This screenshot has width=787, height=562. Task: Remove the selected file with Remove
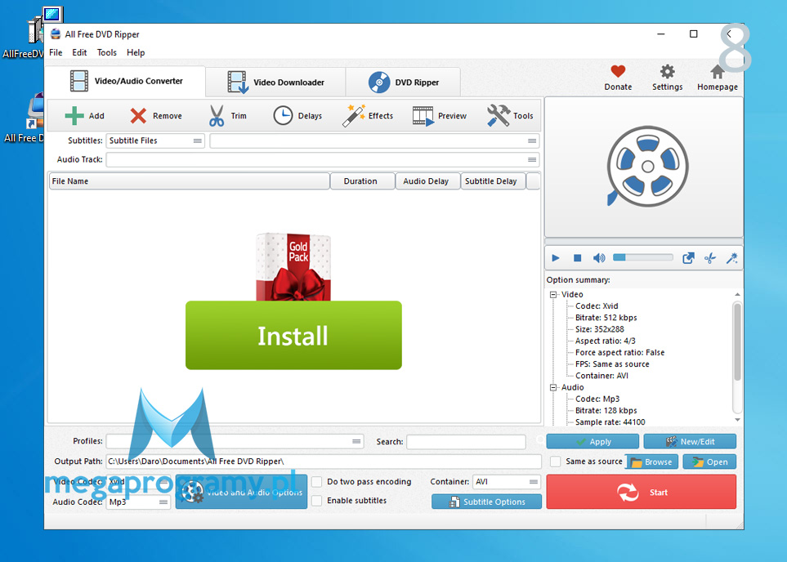(x=155, y=116)
